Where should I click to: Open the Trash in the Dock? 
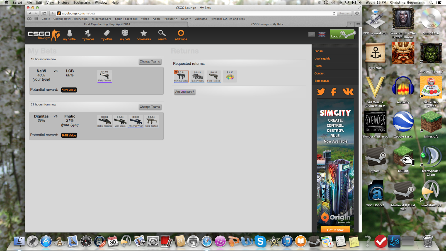coord(428,241)
